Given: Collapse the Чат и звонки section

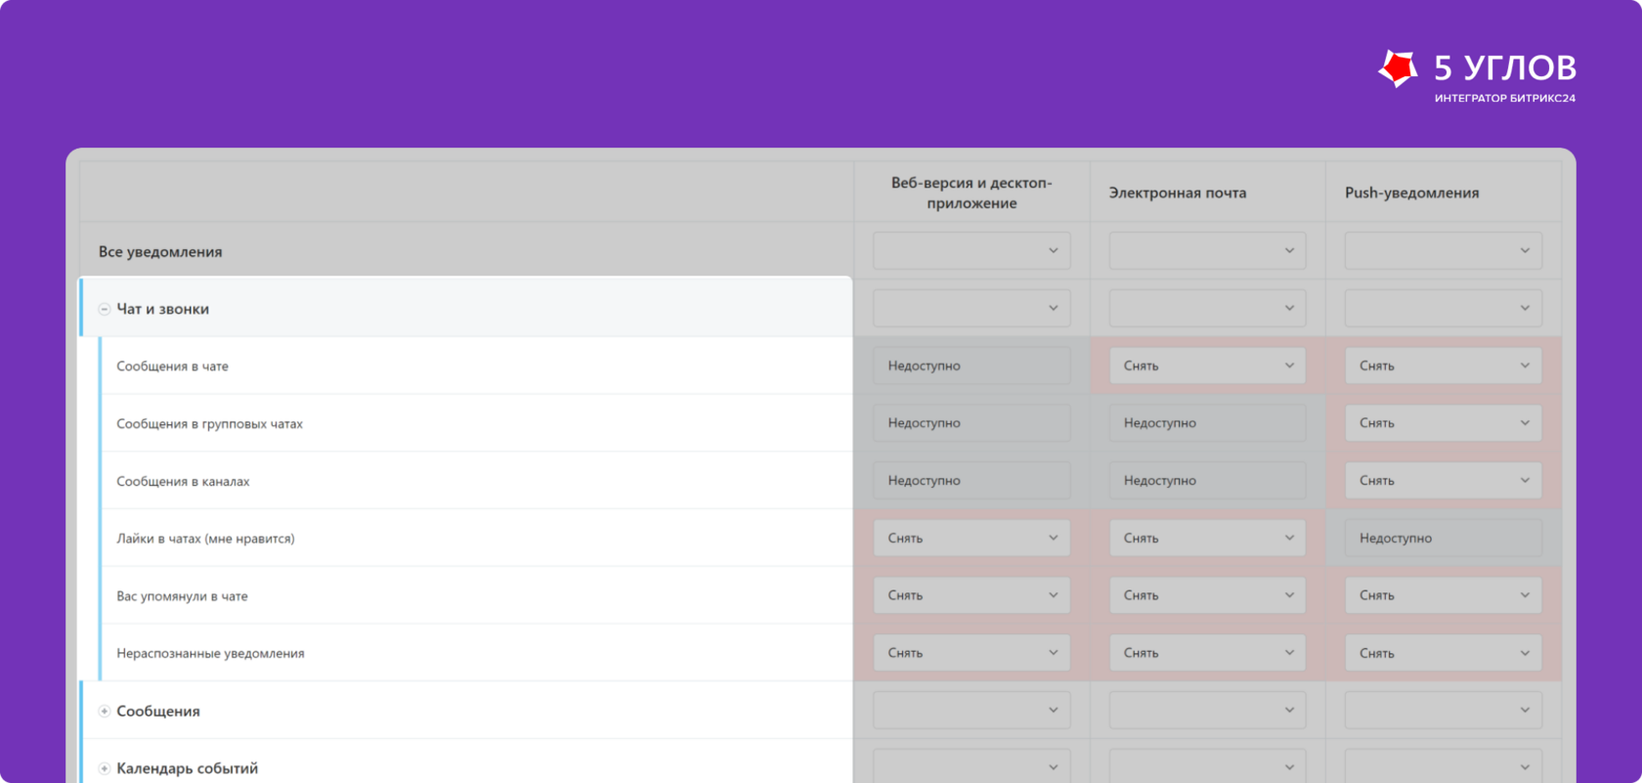Looking at the screenshot, I should point(105,309).
